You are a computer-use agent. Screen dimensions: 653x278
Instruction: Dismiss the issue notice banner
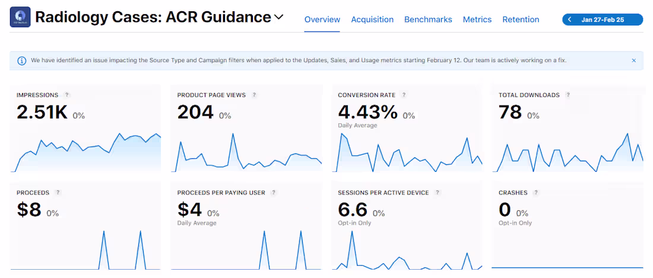(x=634, y=60)
